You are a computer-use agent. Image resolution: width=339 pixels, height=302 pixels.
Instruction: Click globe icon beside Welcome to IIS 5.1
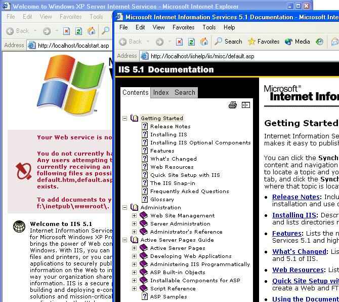click(19, 226)
